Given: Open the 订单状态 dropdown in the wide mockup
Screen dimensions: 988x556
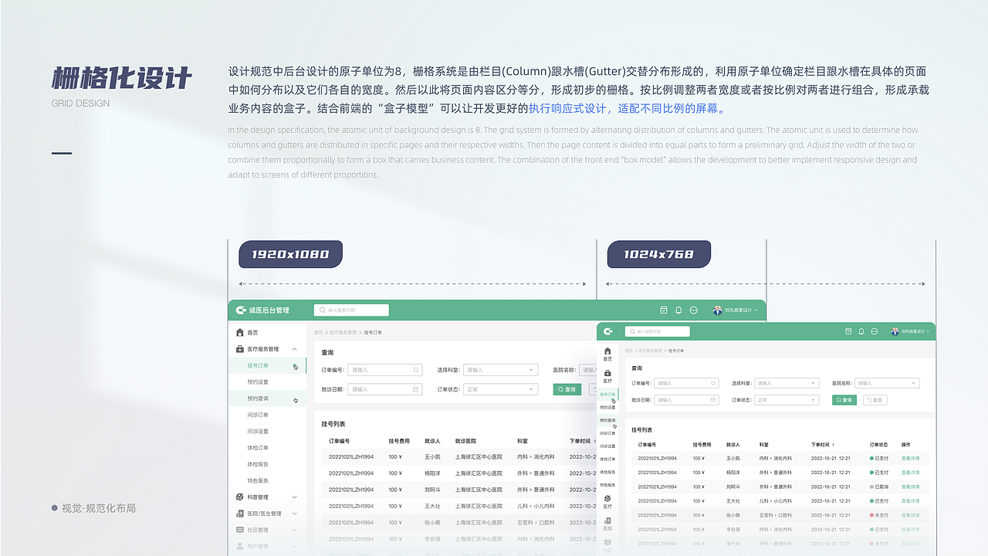Looking at the screenshot, I should coord(500,389).
